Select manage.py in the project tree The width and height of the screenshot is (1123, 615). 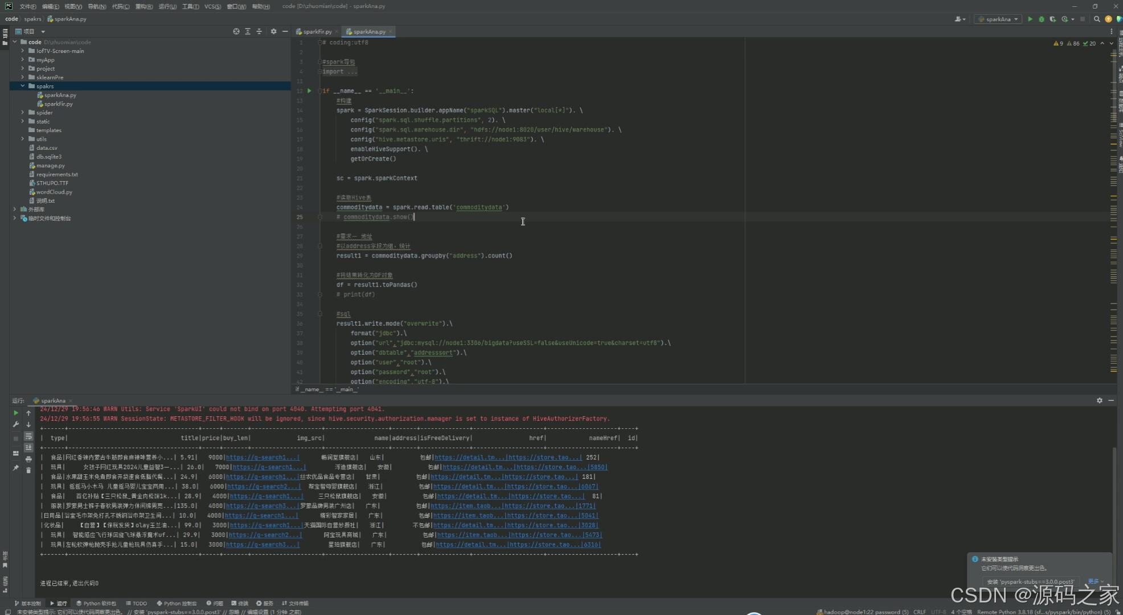50,166
